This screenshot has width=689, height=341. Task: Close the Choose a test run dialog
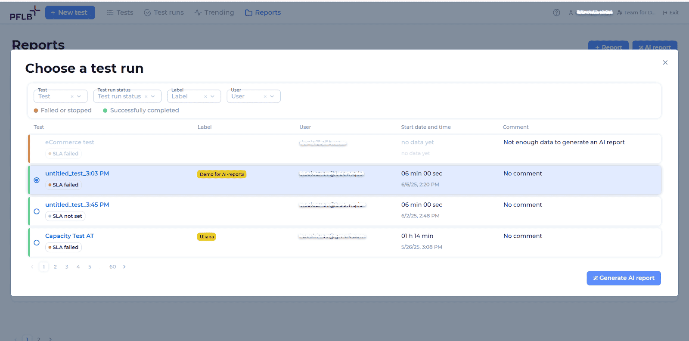pyautogui.click(x=665, y=62)
